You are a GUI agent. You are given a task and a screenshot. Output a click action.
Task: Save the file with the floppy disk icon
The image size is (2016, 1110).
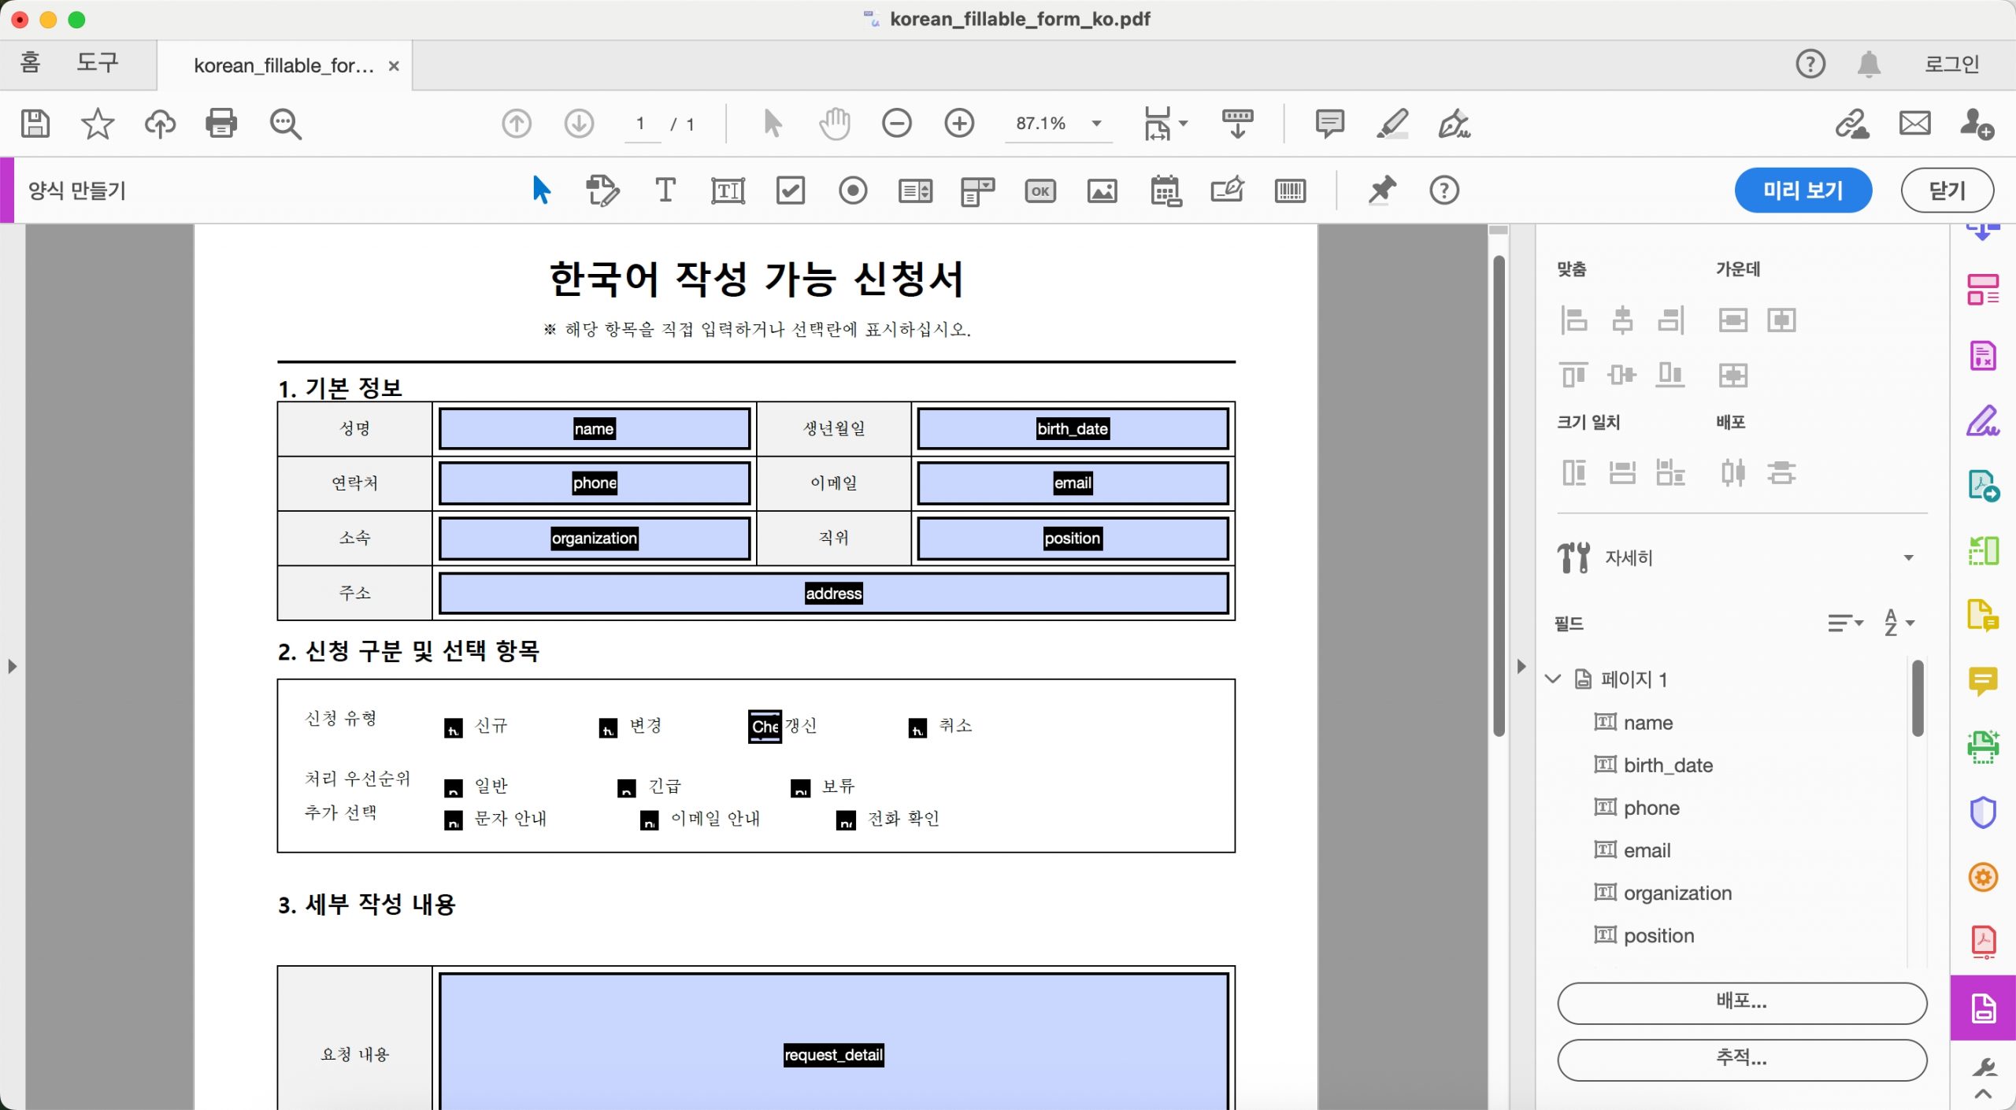point(35,124)
